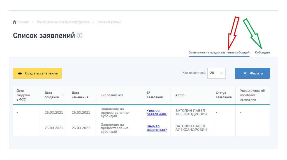The height and width of the screenshot is (160, 287).
Task: Click the Дата загрузки в ФСС header
Action: [23, 95]
